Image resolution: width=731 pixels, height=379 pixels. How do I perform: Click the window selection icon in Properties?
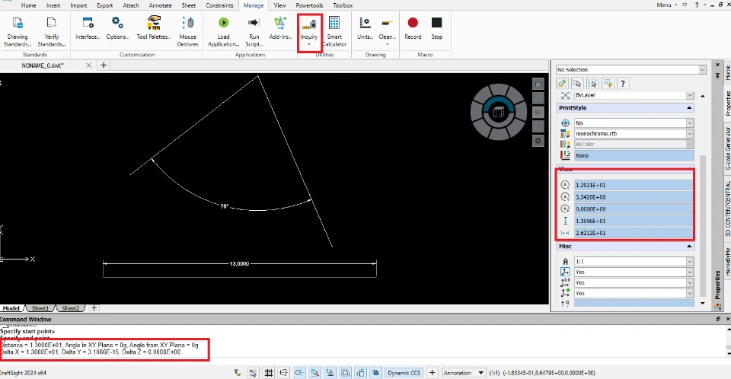[592, 84]
